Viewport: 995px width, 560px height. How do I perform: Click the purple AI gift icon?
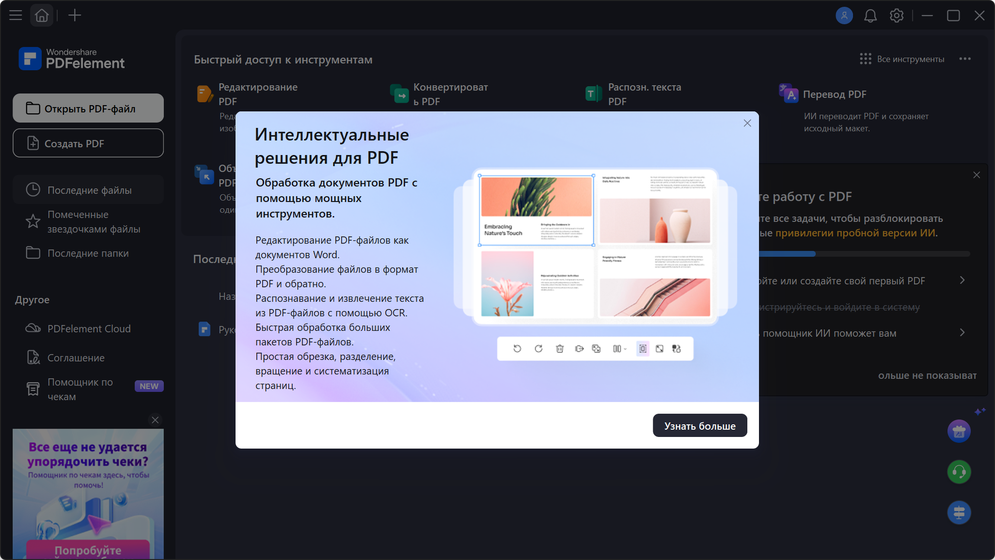959,431
